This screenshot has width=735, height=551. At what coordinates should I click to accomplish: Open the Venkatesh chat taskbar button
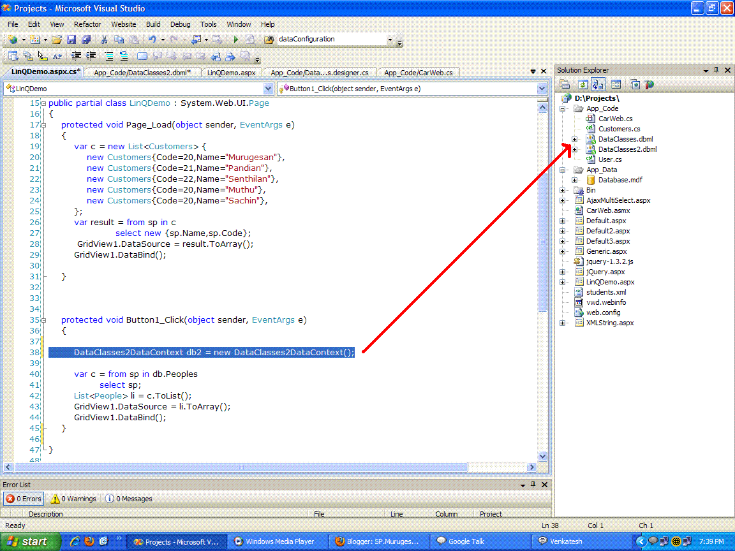point(581,541)
